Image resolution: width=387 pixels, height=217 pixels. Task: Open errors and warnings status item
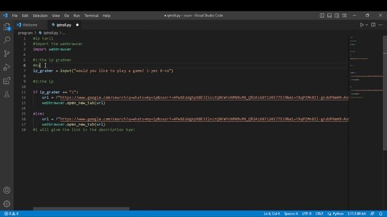11,213
